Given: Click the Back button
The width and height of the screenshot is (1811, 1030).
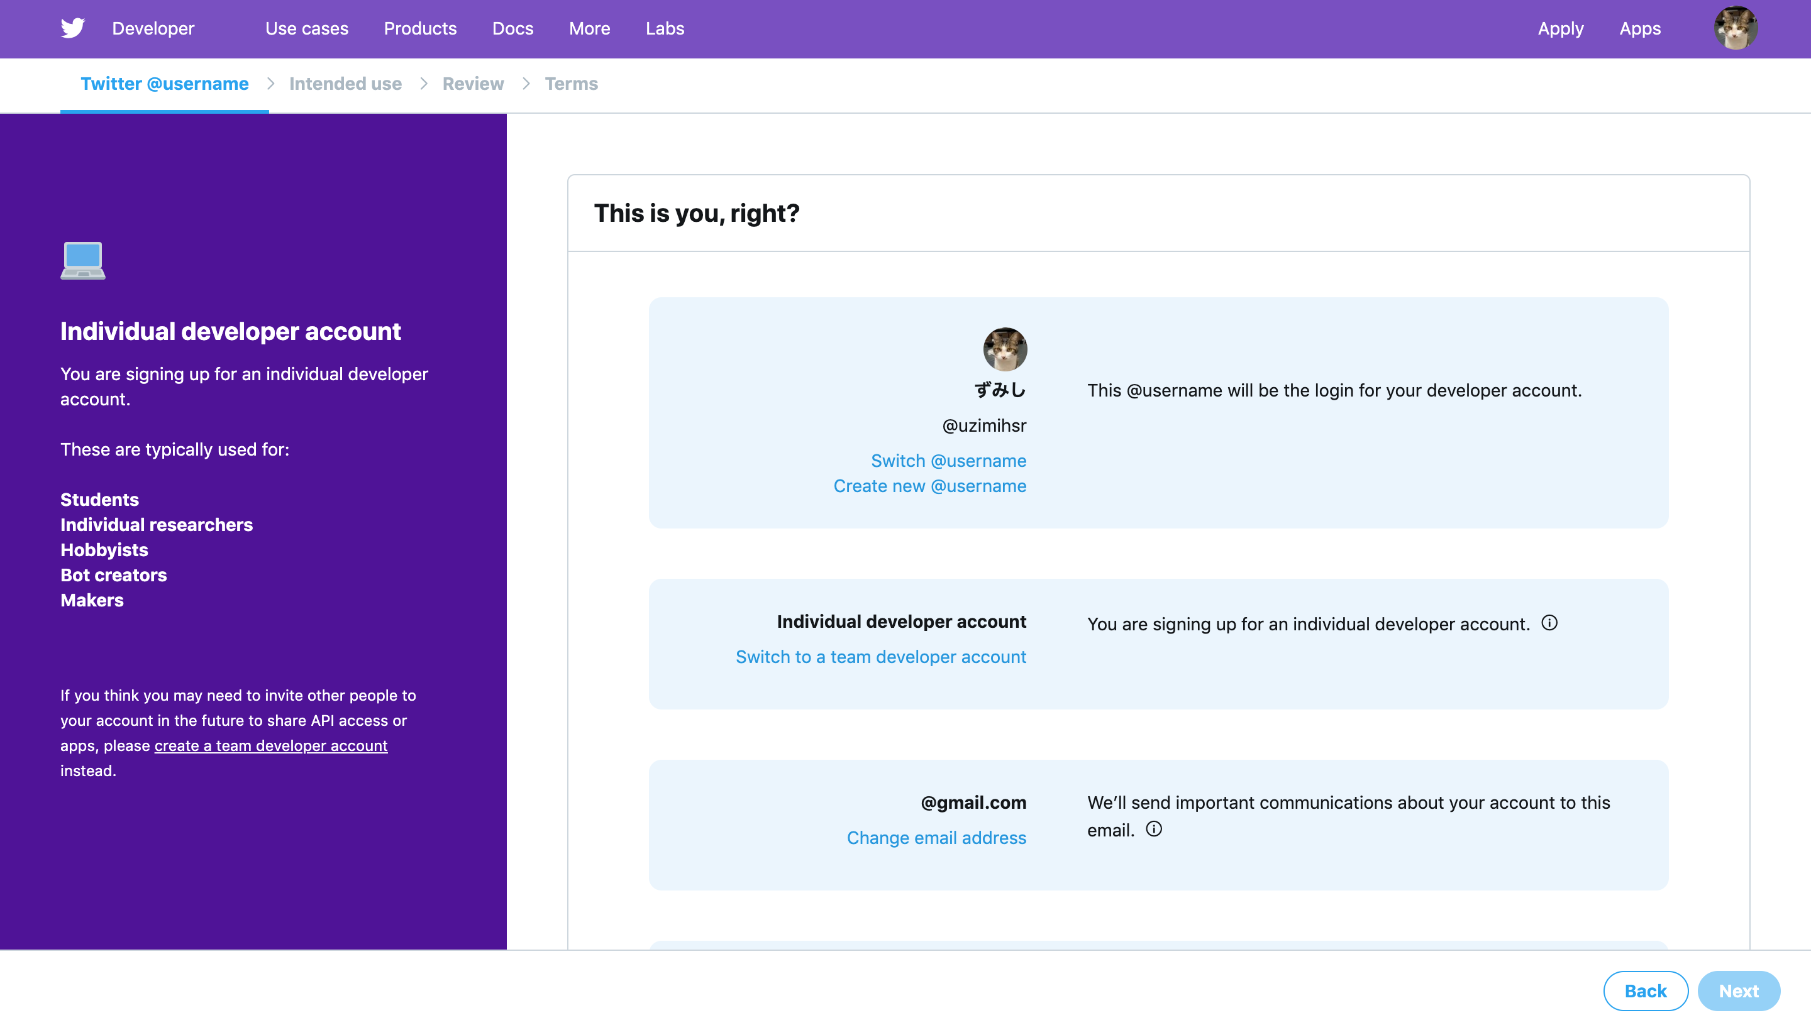Looking at the screenshot, I should (x=1646, y=991).
